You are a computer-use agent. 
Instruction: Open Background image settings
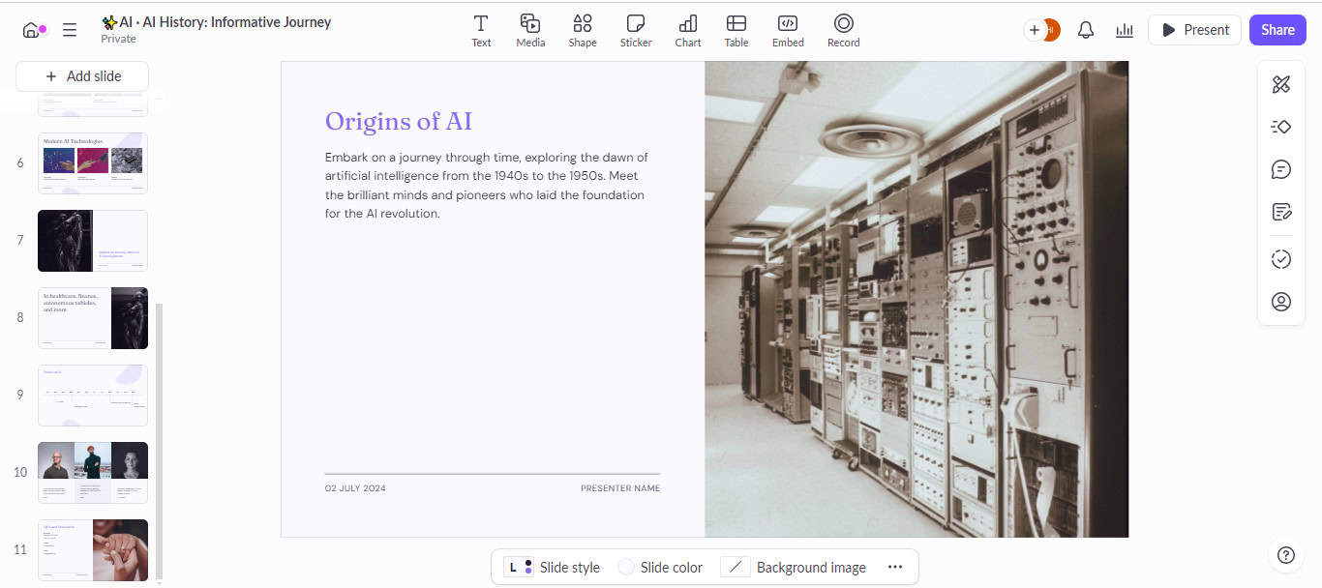[x=798, y=568]
